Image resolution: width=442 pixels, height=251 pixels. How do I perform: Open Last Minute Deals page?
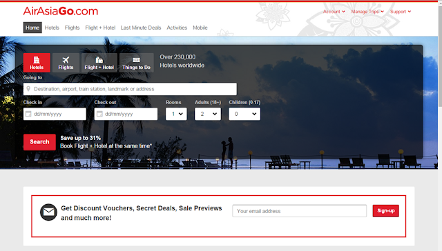tap(141, 28)
